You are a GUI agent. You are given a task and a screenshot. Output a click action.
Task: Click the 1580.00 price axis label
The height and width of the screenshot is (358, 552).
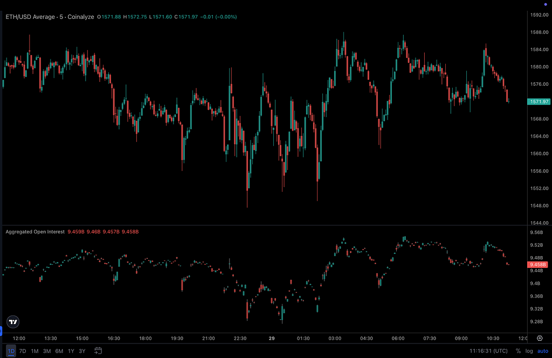click(x=539, y=67)
